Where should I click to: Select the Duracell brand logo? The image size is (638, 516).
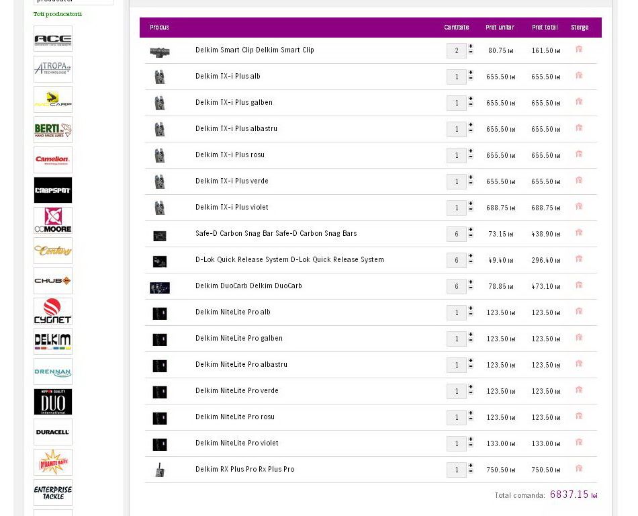[53, 432]
